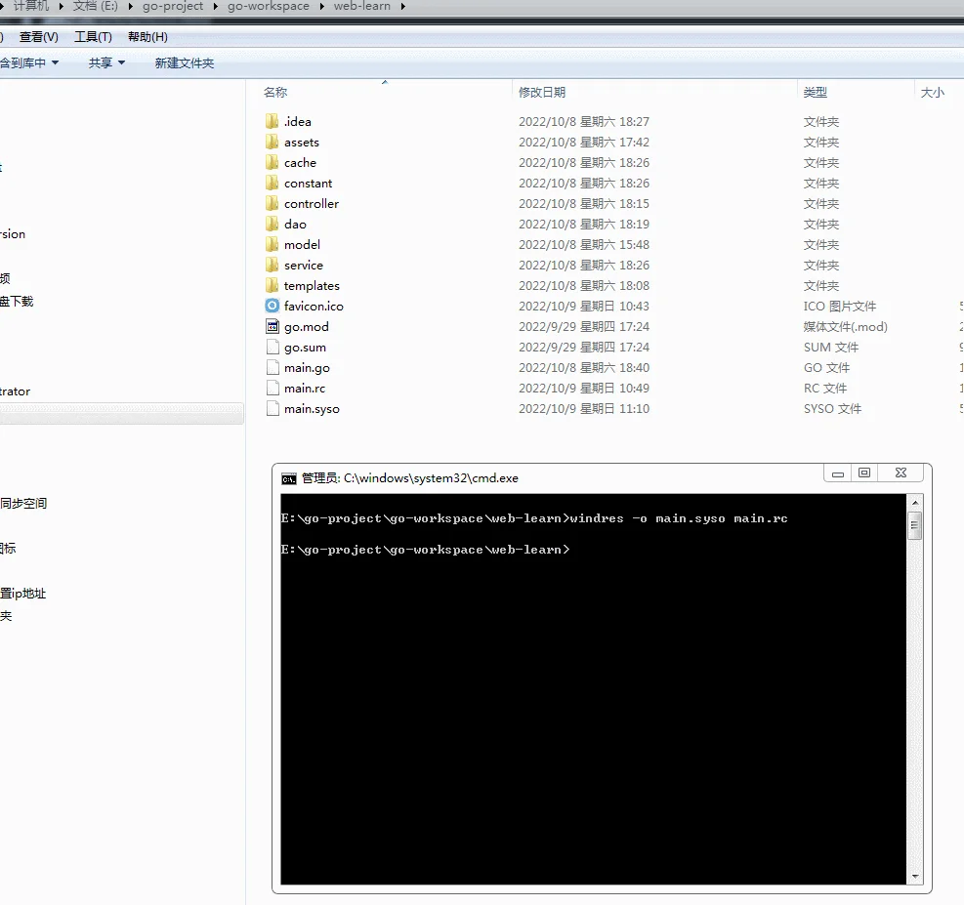Select the favicon.ico file name
The width and height of the screenshot is (964, 905).
click(x=314, y=306)
